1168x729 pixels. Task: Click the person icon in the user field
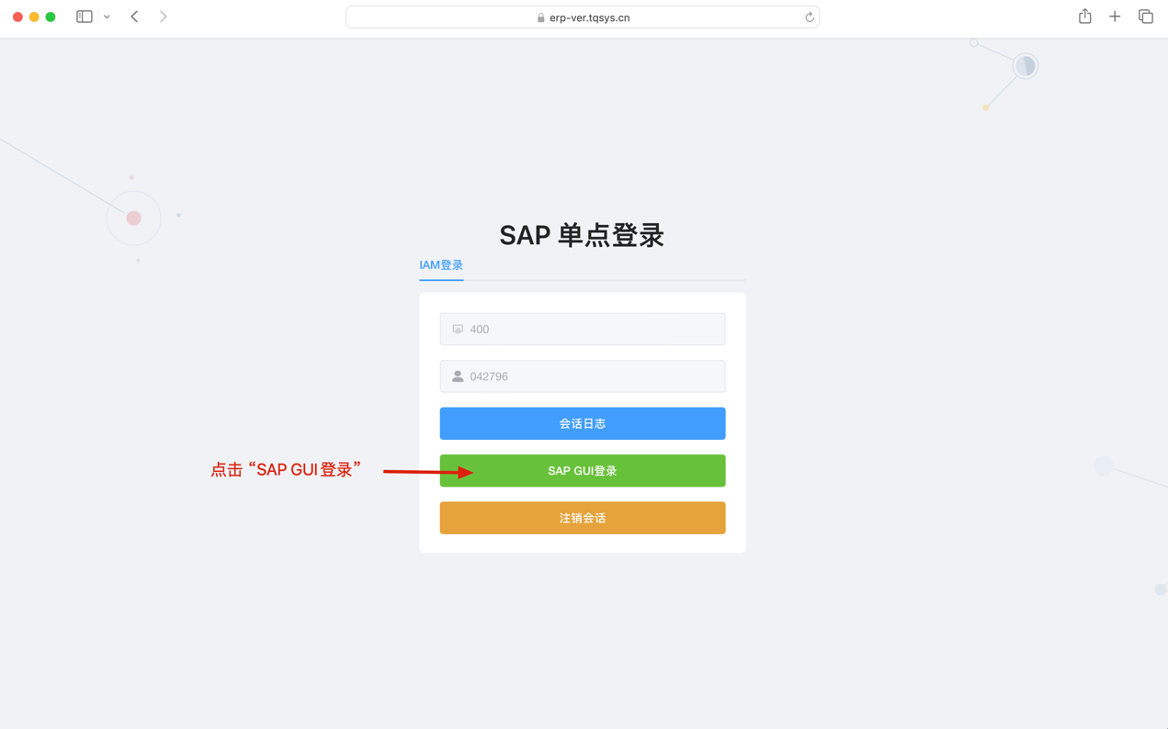point(458,376)
